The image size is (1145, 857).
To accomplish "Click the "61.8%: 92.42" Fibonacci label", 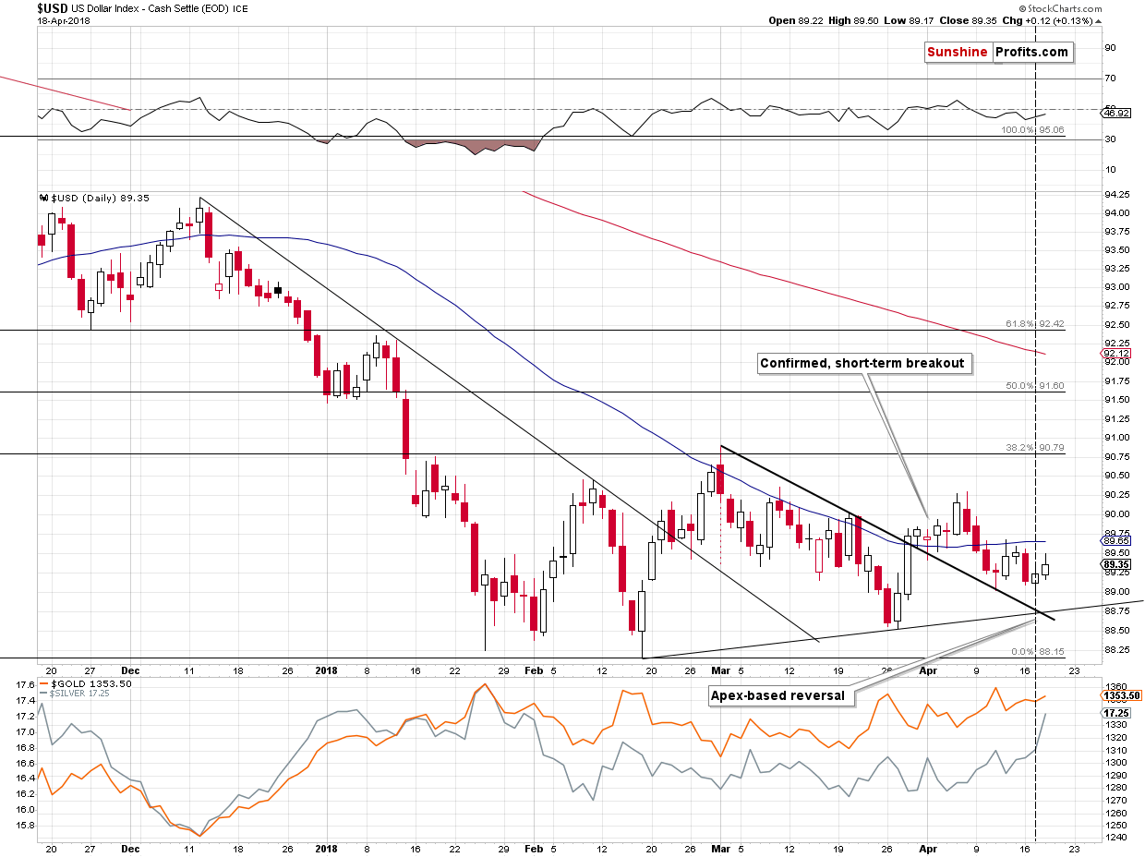I will tap(1035, 324).
